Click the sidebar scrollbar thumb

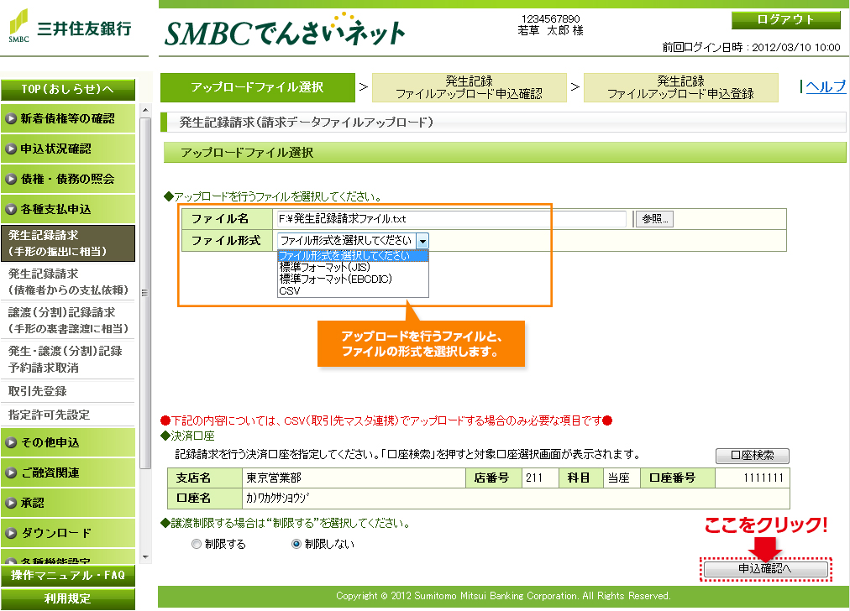tap(144, 293)
